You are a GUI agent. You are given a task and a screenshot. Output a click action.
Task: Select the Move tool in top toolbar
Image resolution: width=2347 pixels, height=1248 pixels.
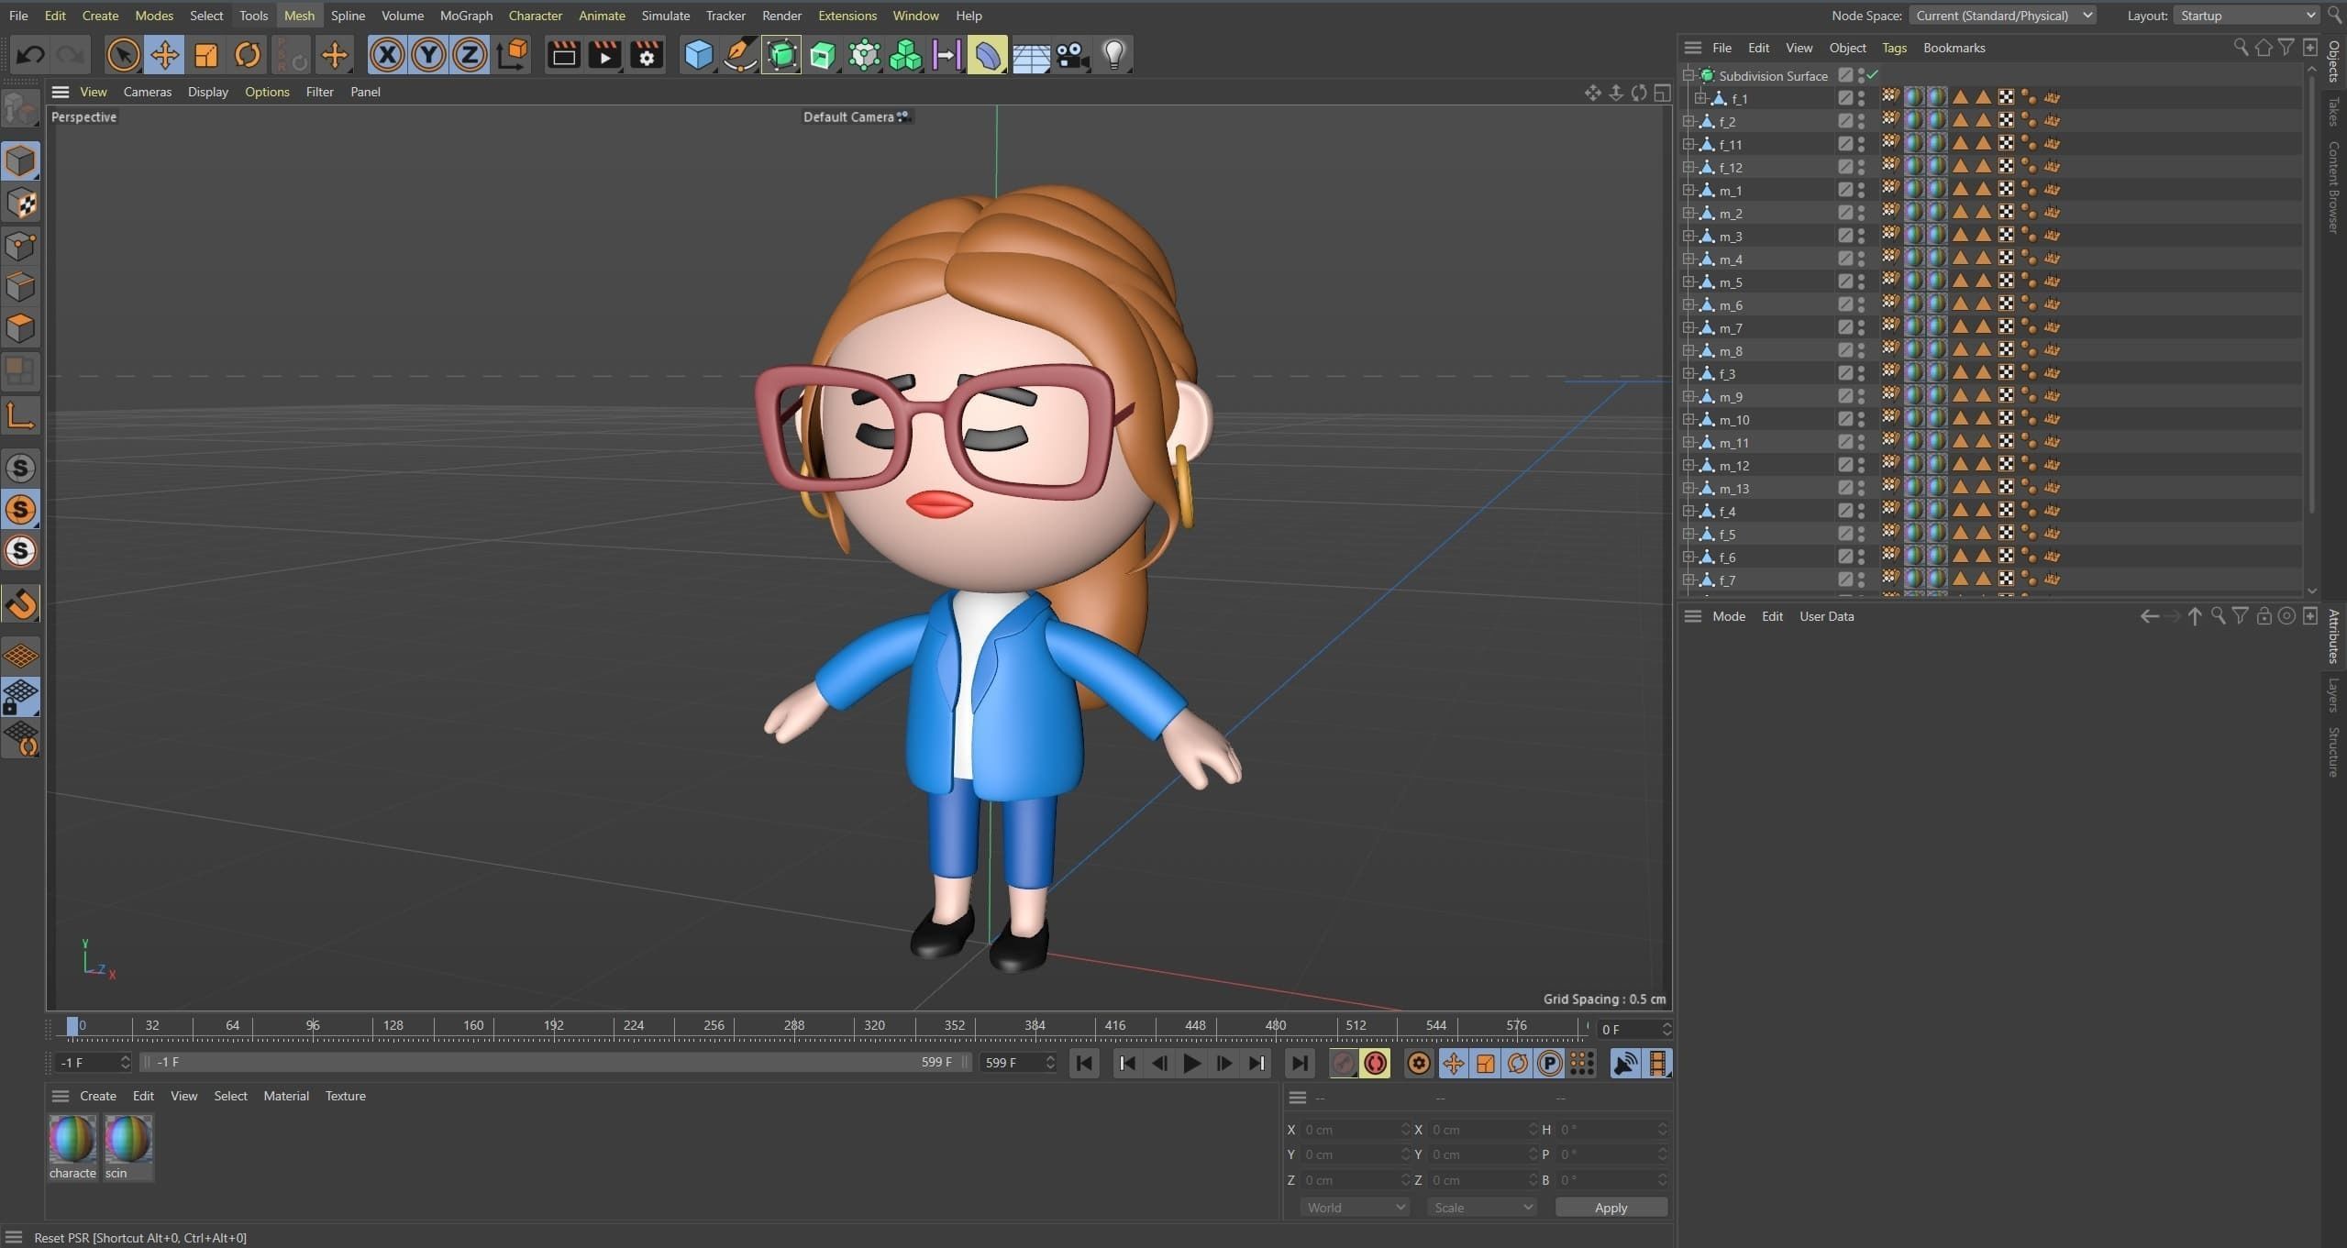[x=165, y=55]
